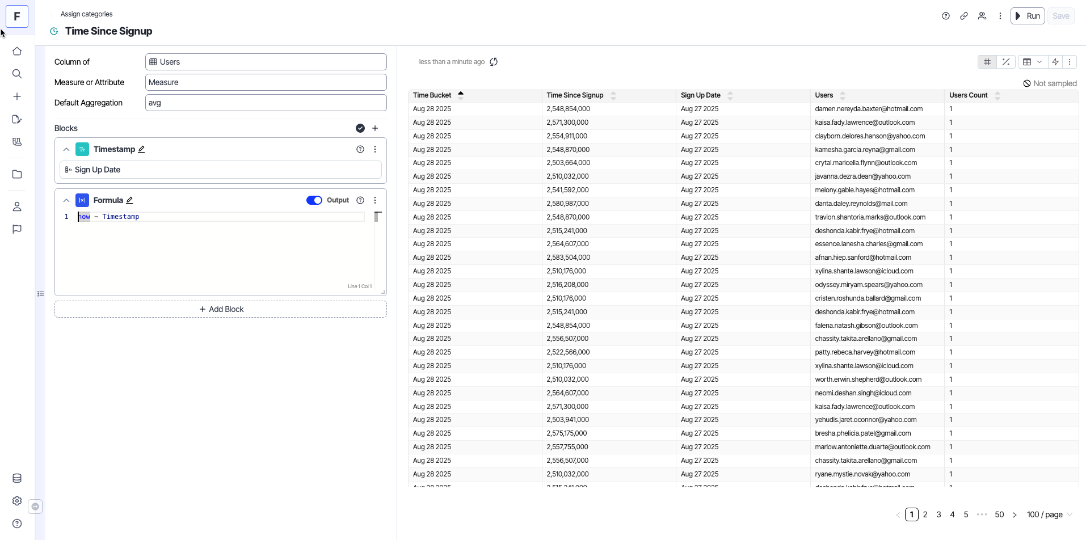
Task: Click the Add Block button
Action: [x=221, y=309]
